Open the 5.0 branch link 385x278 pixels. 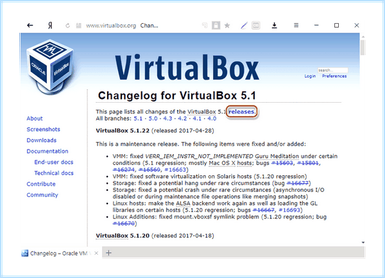(153, 119)
